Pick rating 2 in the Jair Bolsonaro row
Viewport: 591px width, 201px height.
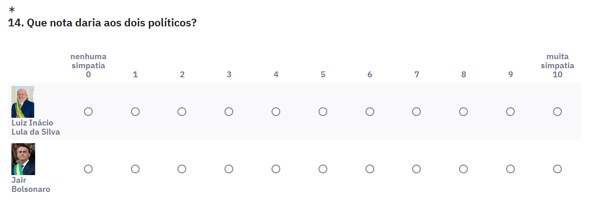[x=182, y=169]
